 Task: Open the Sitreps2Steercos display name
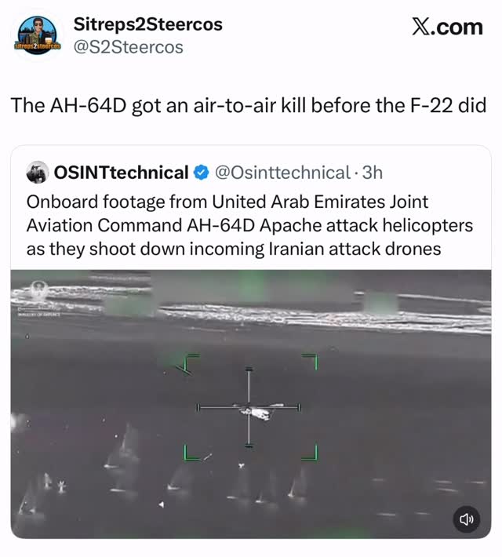coord(147,24)
